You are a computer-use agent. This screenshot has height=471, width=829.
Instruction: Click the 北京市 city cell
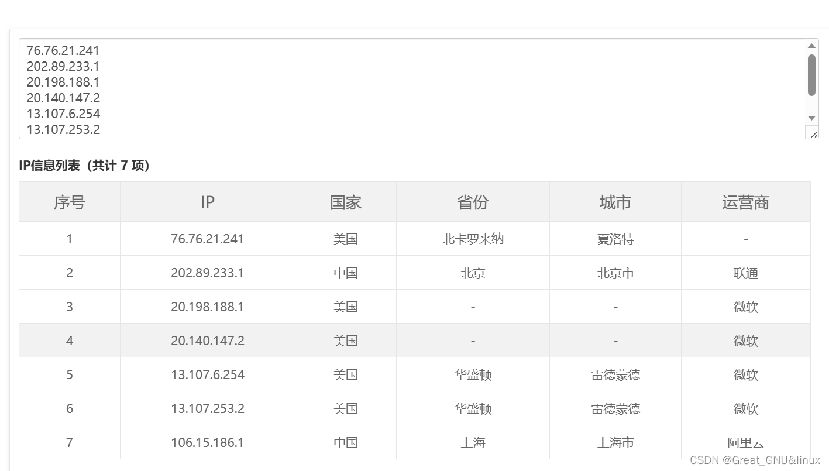615,273
